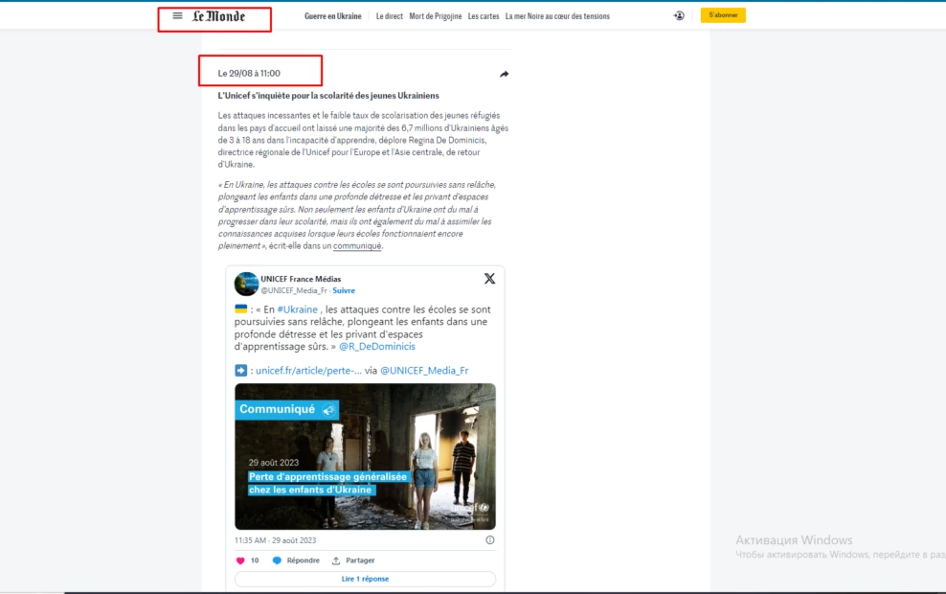
Task: Click the S'abonner button
Action: 723,15
